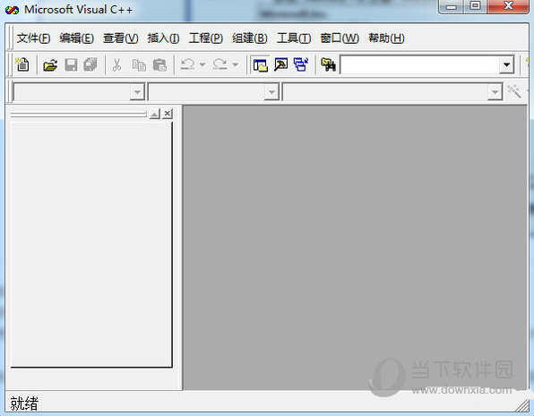This screenshot has height=416, width=534.
Task: Open the second WizardBar filter combo arrow
Action: click(x=271, y=92)
